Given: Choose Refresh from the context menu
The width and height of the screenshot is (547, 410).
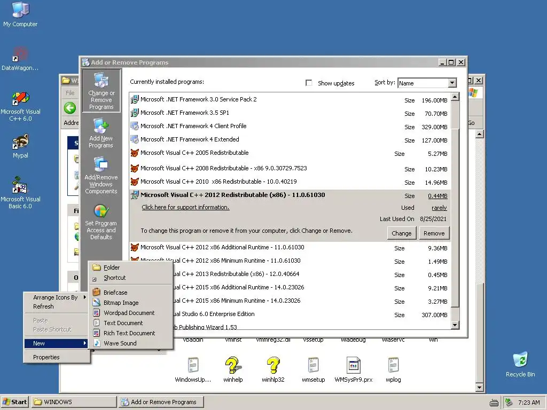Looking at the screenshot, I should pyautogui.click(x=56, y=306).
